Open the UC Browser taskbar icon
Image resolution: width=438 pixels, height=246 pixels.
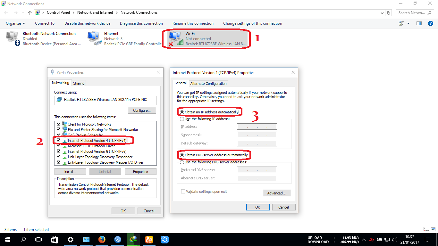149,239
